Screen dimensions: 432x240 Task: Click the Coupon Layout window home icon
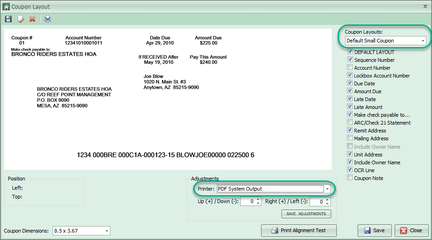[6, 6]
